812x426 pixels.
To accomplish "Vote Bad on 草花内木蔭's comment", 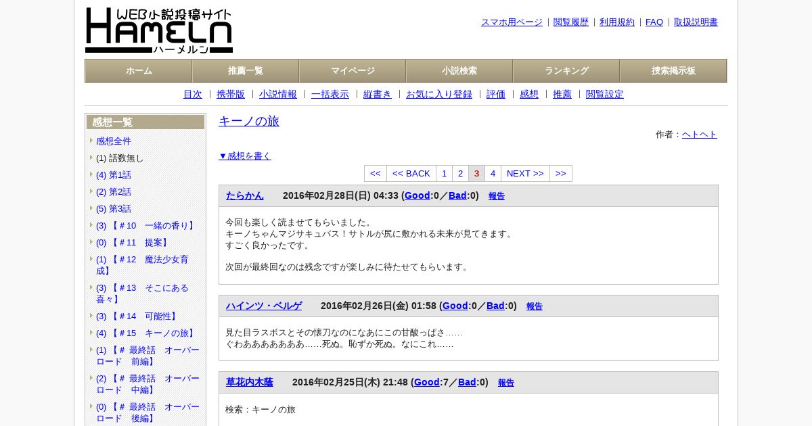I will 467,382.
